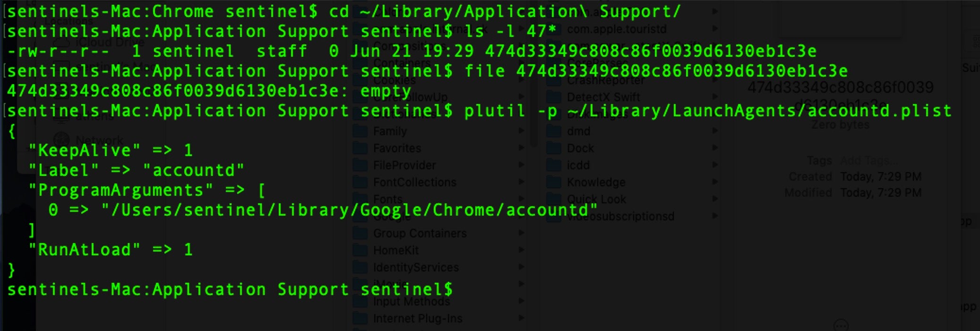Expand the Favorites folder arrow

pos(522,148)
